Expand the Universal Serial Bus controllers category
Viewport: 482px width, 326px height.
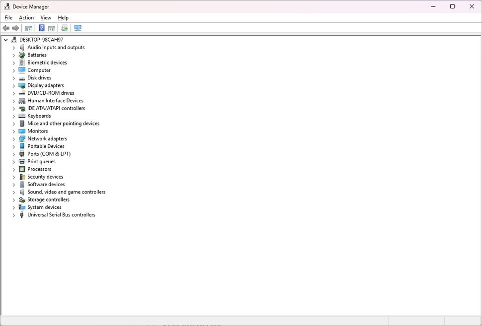click(x=13, y=215)
